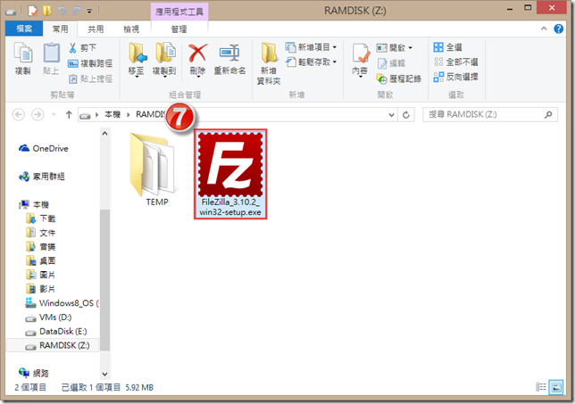
Task: Click the 貼上 (Paste) ribbon icon
Action: (51, 59)
